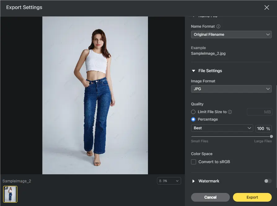
Task: Click the Name Format info icon
Action: click(x=218, y=26)
